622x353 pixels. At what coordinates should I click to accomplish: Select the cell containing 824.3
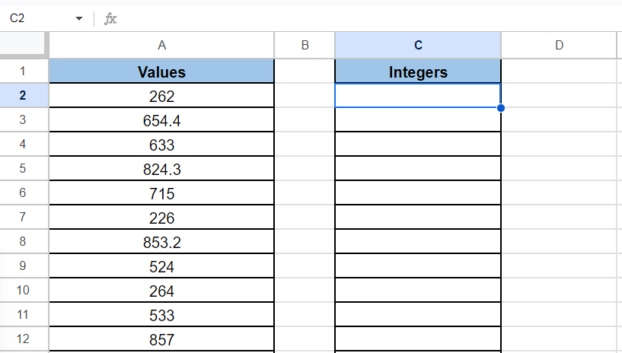pyautogui.click(x=161, y=170)
